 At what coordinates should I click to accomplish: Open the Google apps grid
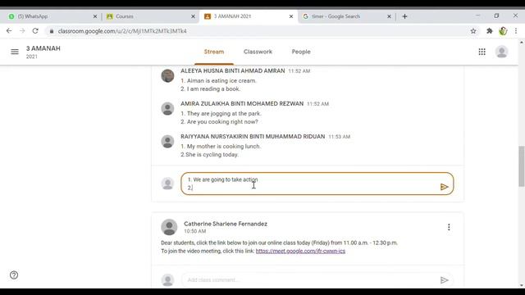pos(482,52)
